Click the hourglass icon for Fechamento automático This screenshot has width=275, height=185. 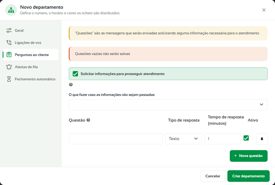pos(9,79)
